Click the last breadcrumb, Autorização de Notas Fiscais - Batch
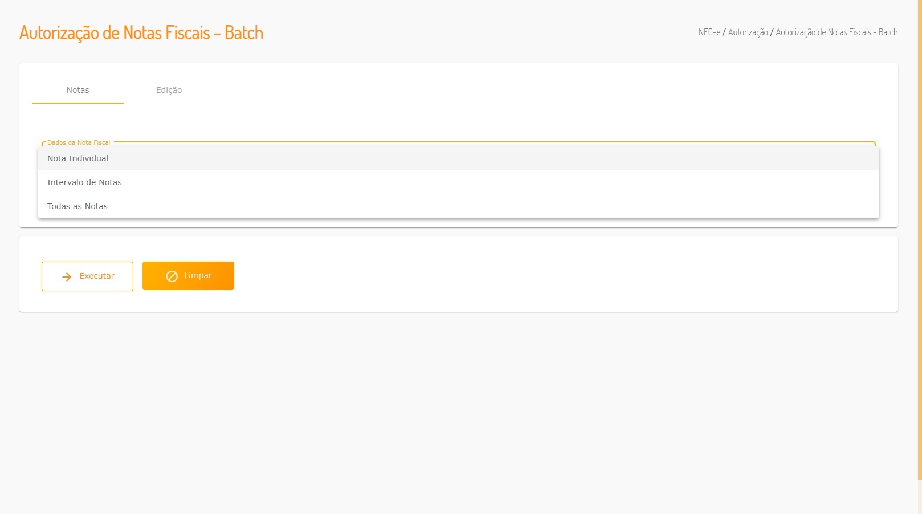Screen dimensions: 922x514 tap(837, 32)
